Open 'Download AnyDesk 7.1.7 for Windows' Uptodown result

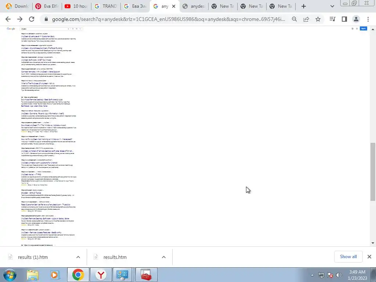[44, 125]
